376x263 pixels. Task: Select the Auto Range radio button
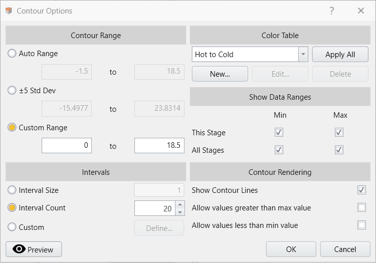click(x=12, y=54)
